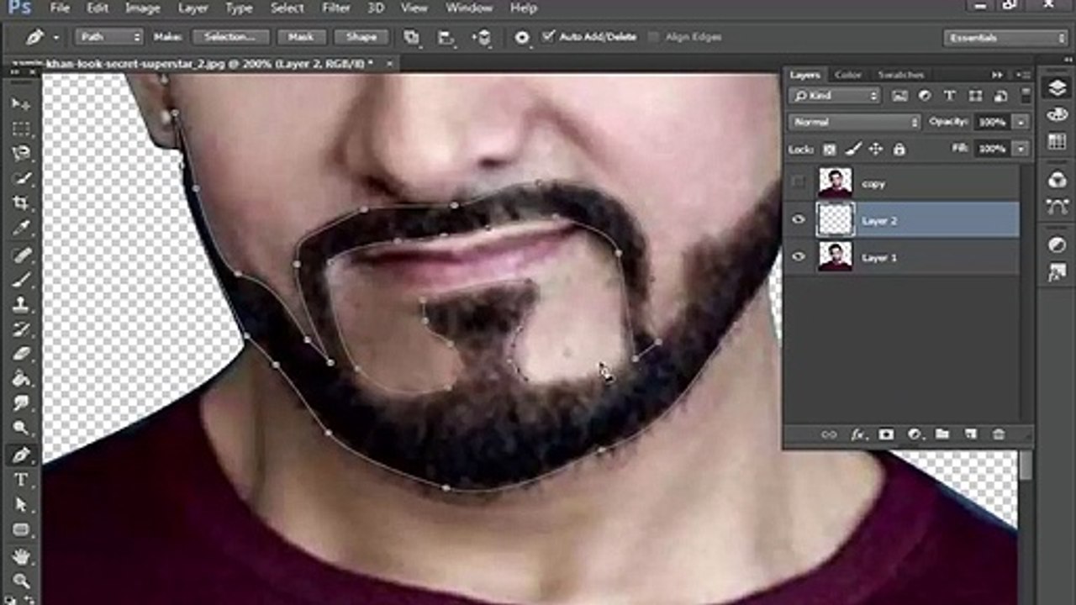Viewport: 1076px width, 605px height.
Task: Open the Fill slider arrow
Action: (x=1021, y=149)
